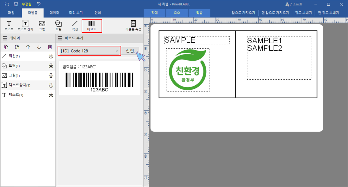Choose the 도형 (shape) tool
The image size is (348, 187).
pyautogui.click(x=58, y=26)
